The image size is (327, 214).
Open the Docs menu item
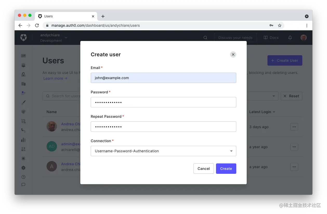(271, 37)
